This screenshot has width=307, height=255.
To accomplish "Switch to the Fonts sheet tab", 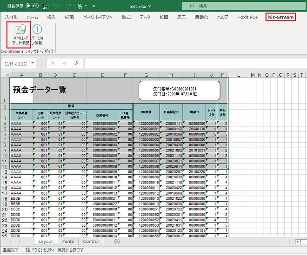I will coord(68,242).
